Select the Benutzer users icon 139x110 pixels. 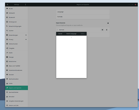(7, 97)
